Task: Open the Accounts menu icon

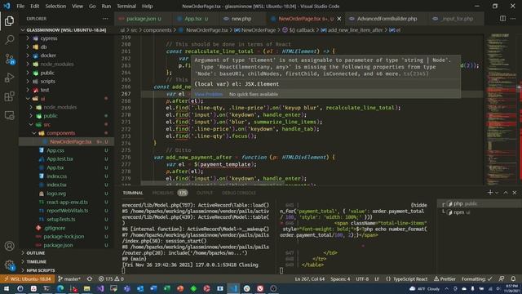Action: click(x=9, y=246)
